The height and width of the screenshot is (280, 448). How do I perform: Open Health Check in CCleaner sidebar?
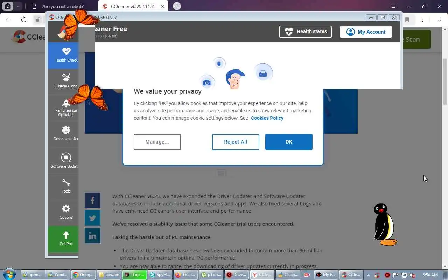pos(63,56)
